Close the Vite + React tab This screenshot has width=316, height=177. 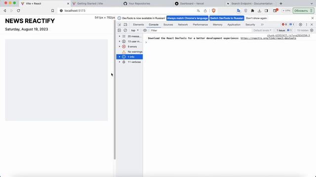68,3
